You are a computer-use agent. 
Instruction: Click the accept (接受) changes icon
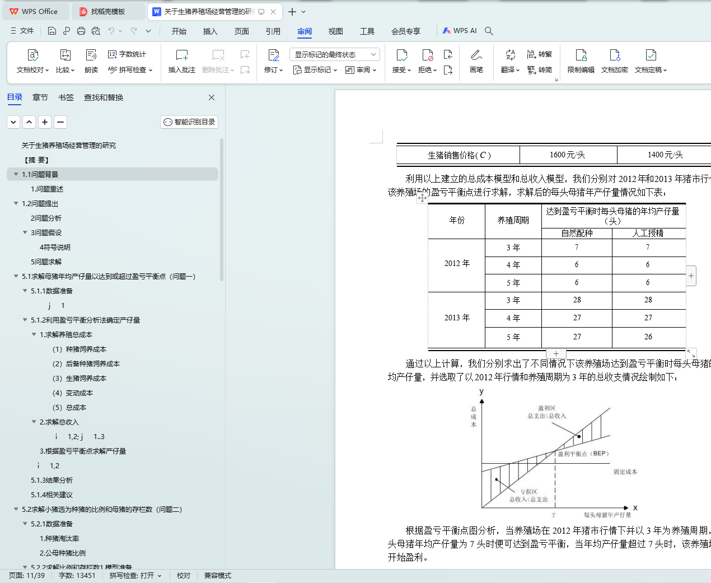[x=401, y=55]
